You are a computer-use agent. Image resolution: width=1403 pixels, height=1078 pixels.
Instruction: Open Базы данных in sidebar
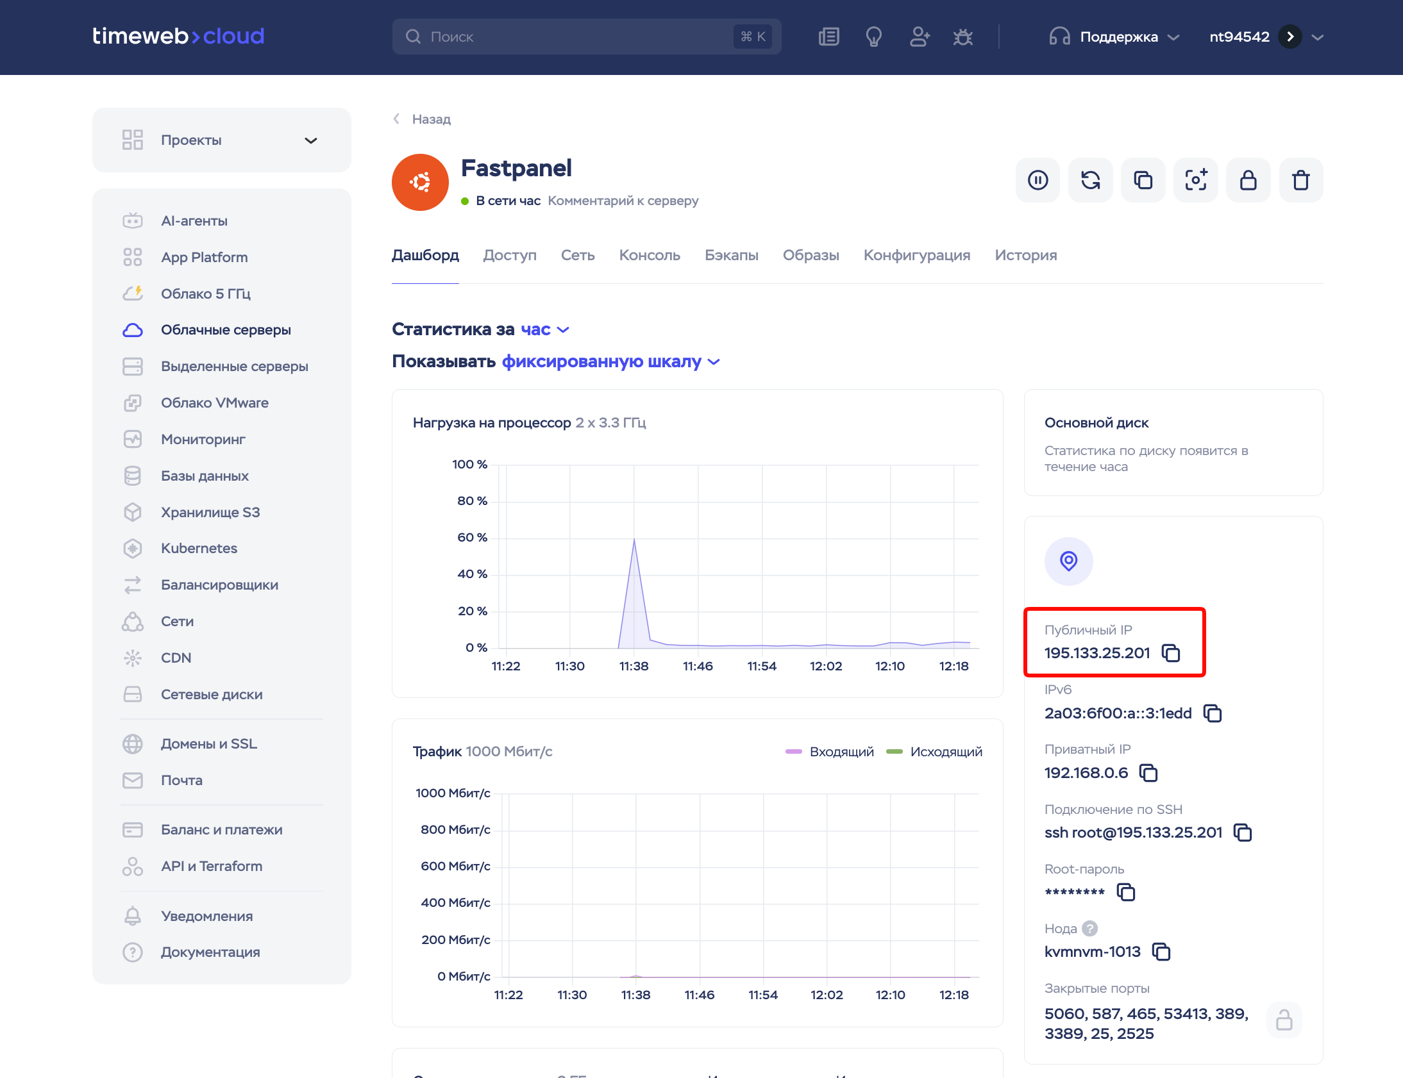(x=221, y=476)
